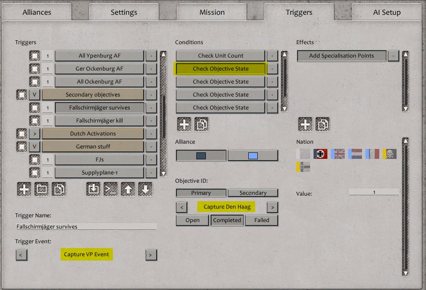
Task: Toggle checkbox for All Ypenburg AF
Action: click(35, 56)
